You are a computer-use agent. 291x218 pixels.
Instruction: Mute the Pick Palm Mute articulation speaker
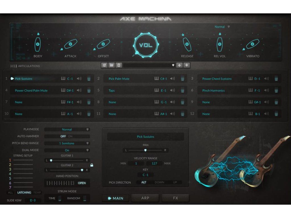tap(172, 79)
